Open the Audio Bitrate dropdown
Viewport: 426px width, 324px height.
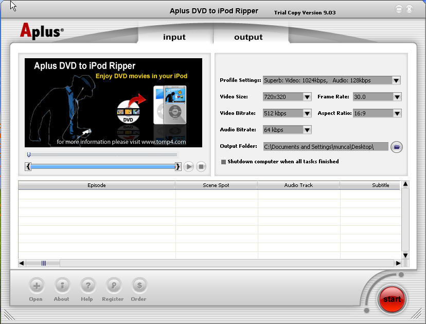point(307,130)
